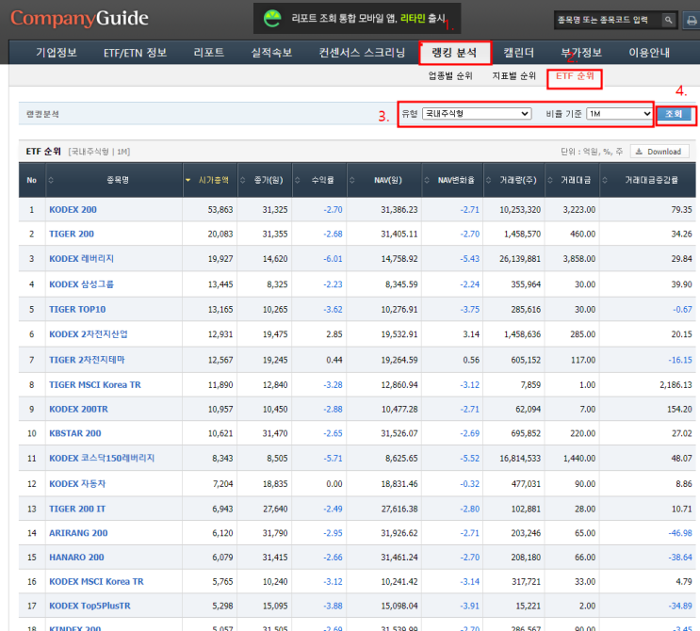Select 종가 value 31,790

click(275, 533)
